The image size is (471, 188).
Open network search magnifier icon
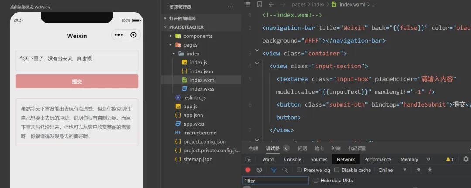click(x=285, y=170)
